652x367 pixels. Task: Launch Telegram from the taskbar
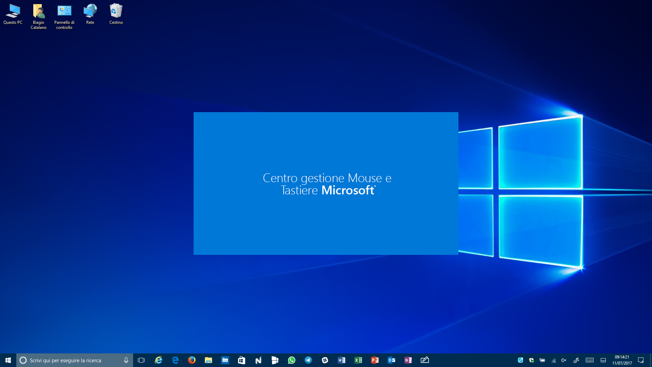coord(308,360)
